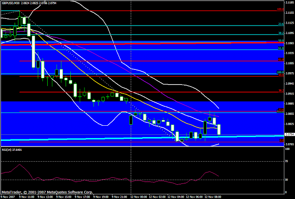Click the time axis label 12 Nov 06:00
The image size is (295, 199).
195,197
